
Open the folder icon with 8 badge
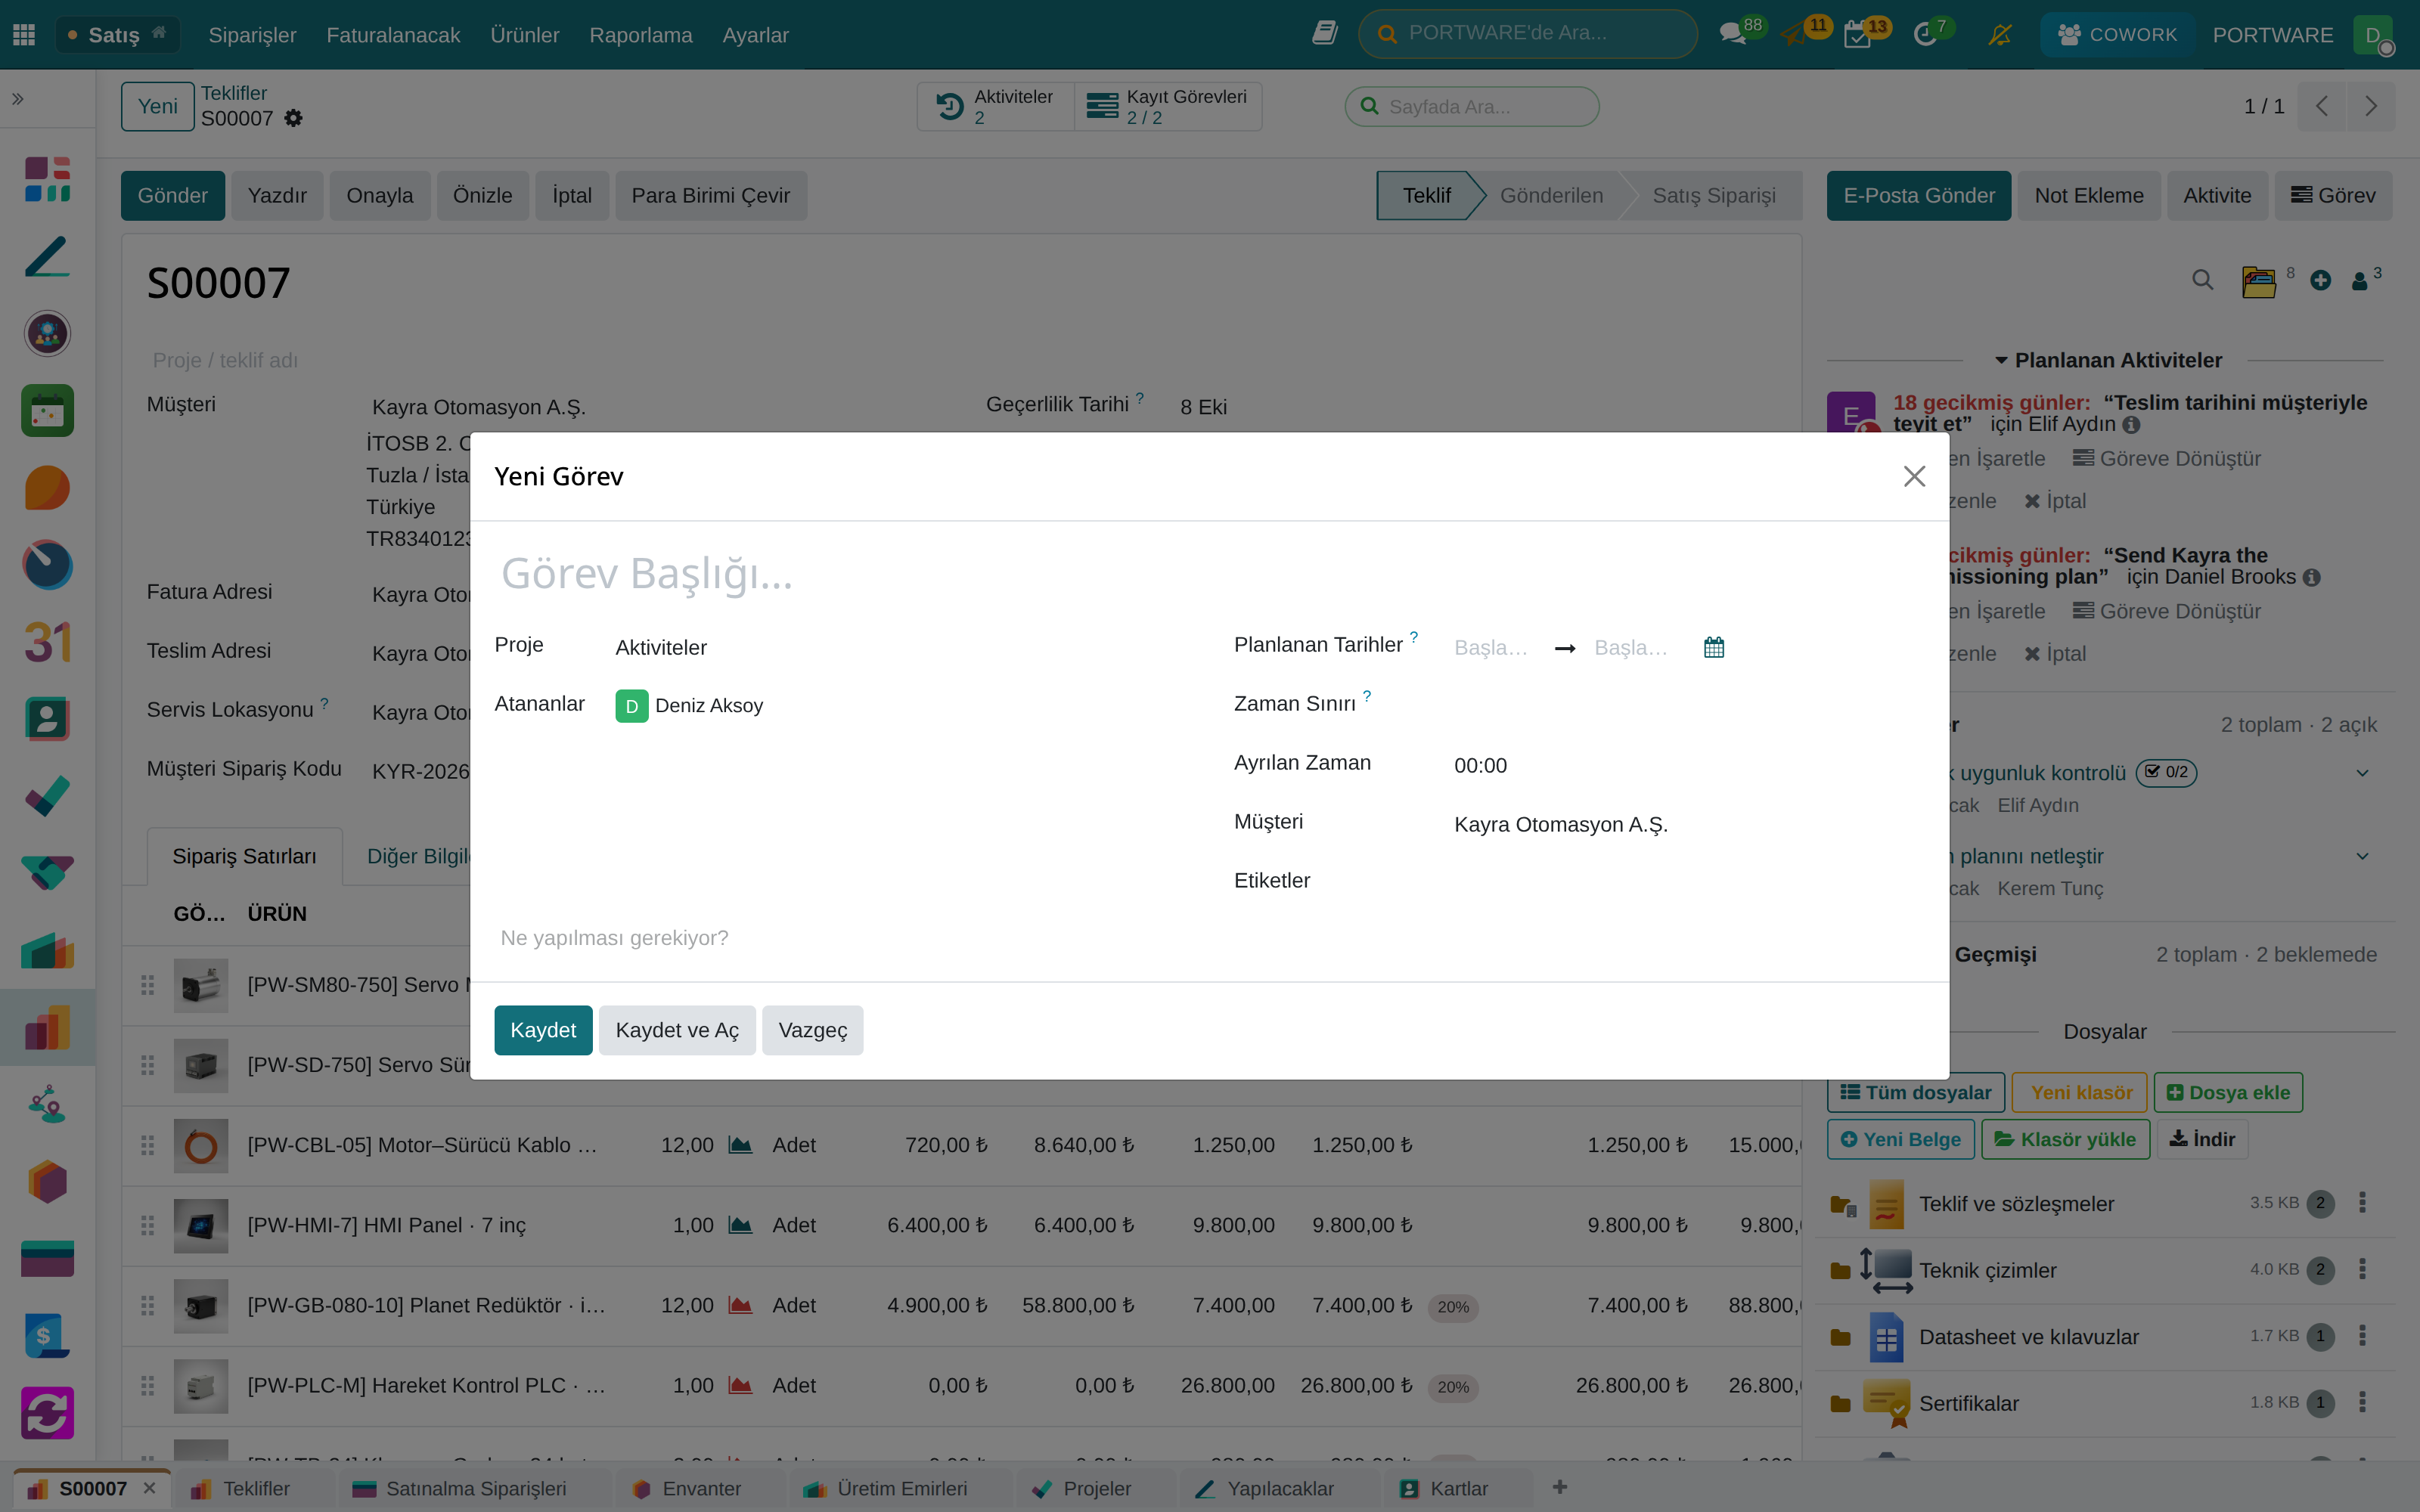click(2259, 282)
